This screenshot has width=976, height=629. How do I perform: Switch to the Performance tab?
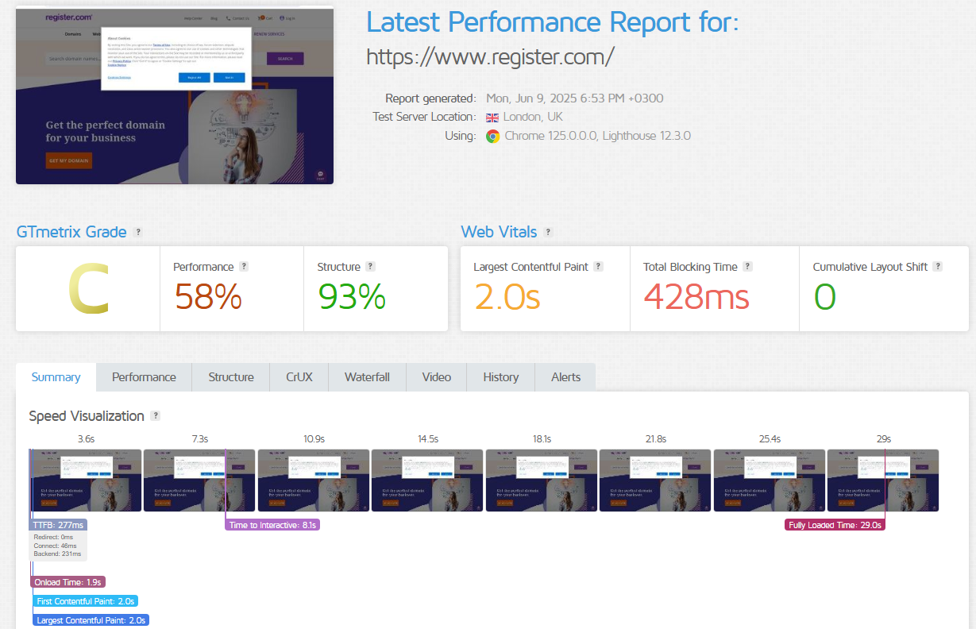(x=144, y=377)
